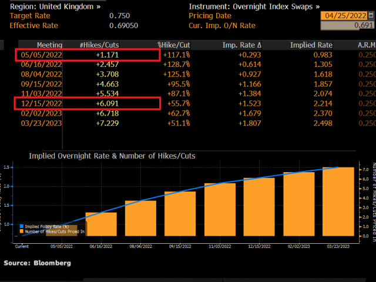The width and height of the screenshot is (376, 282).
Task: Sort by the #Hikes/Cuts column header
Action: (98, 45)
